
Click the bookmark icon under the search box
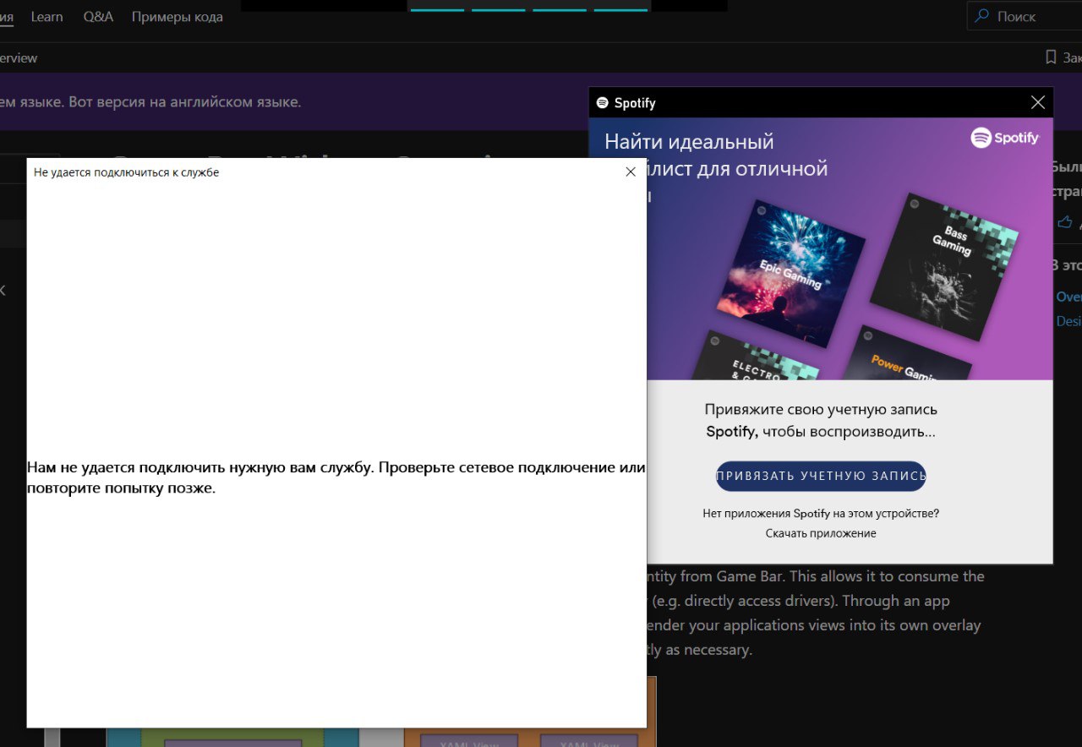(x=1051, y=57)
